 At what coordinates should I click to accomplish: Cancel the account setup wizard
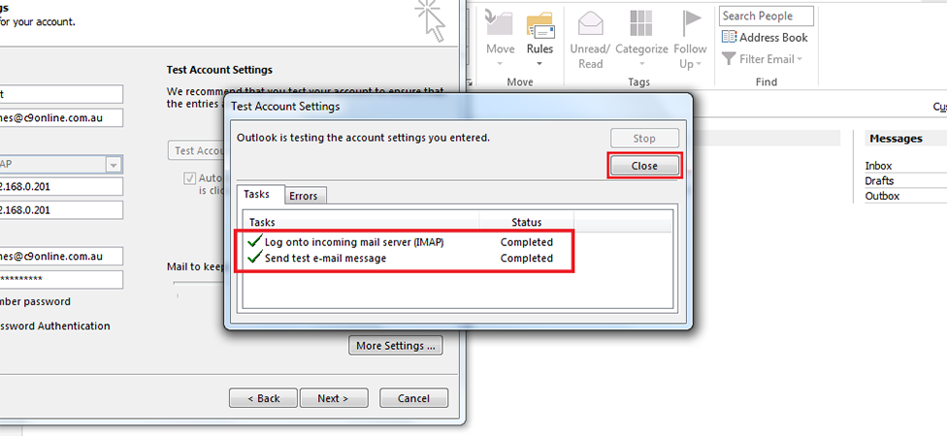413,398
